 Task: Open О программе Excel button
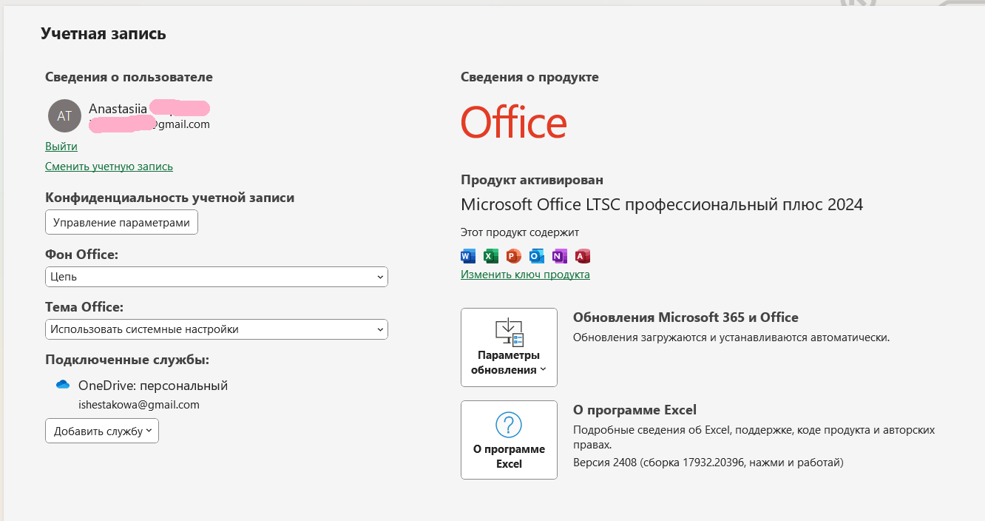tap(509, 440)
